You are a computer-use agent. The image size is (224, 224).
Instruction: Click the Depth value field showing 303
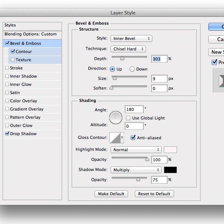[x=159, y=59]
